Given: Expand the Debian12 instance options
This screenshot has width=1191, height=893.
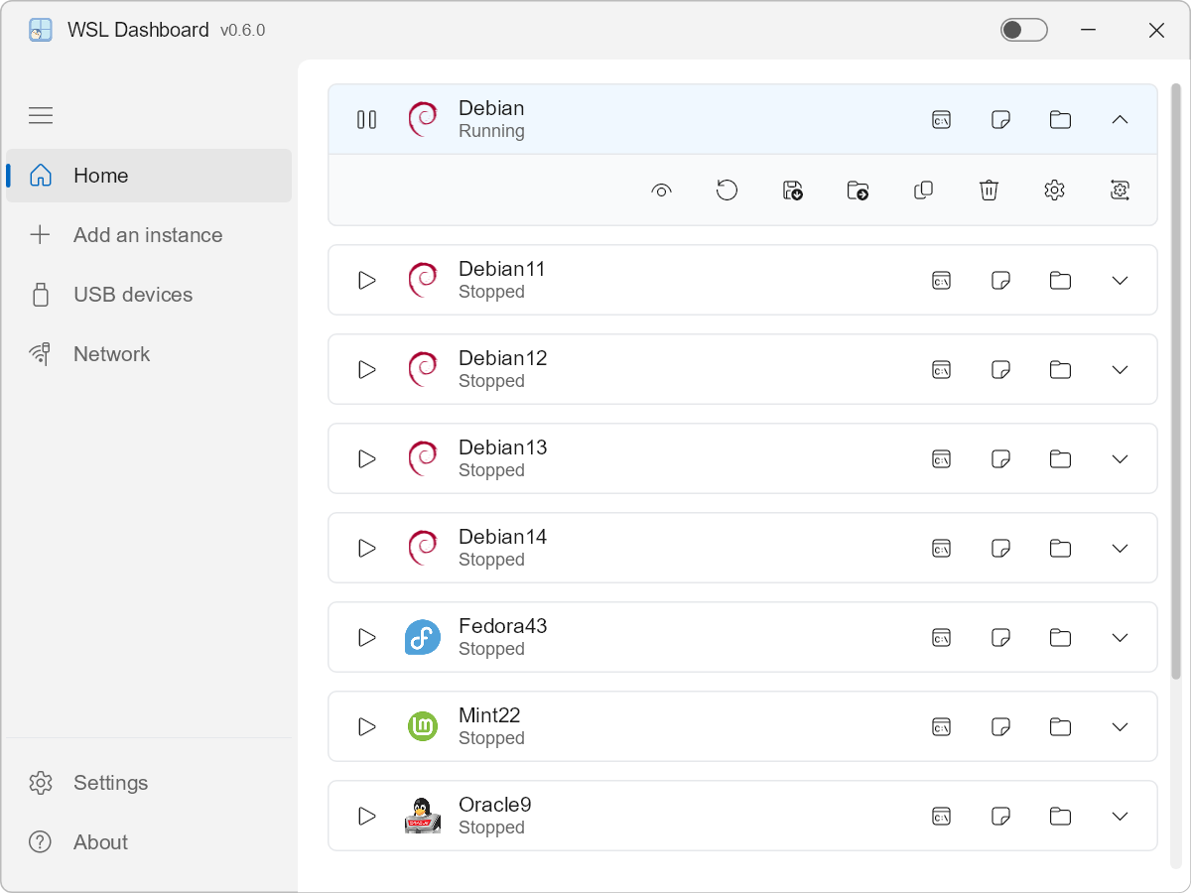Looking at the screenshot, I should click(1120, 370).
